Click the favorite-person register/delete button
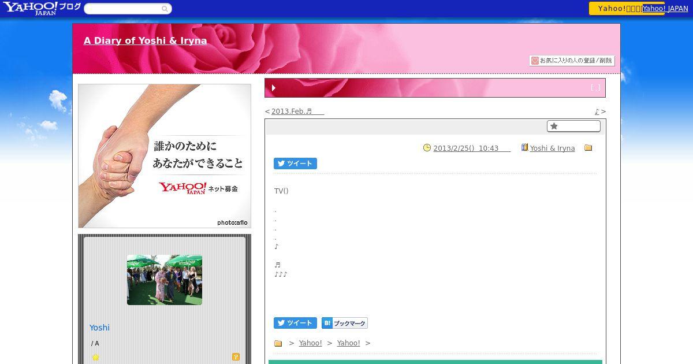 tap(572, 61)
